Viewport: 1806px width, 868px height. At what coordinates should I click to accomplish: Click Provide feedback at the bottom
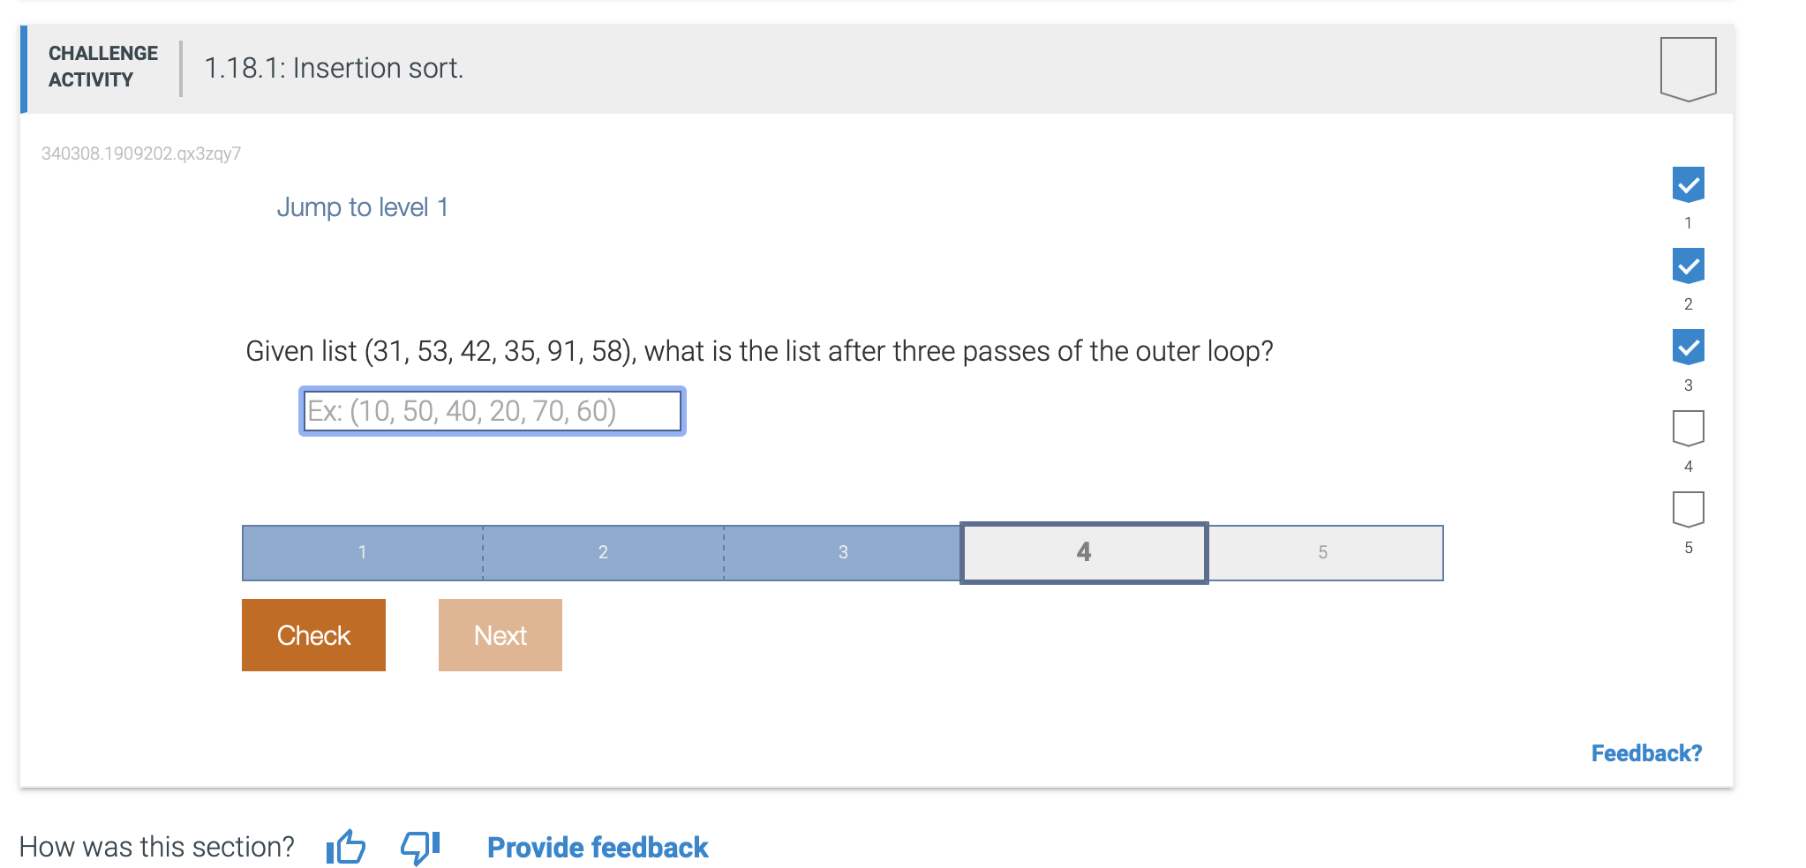click(x=598, y=847)
